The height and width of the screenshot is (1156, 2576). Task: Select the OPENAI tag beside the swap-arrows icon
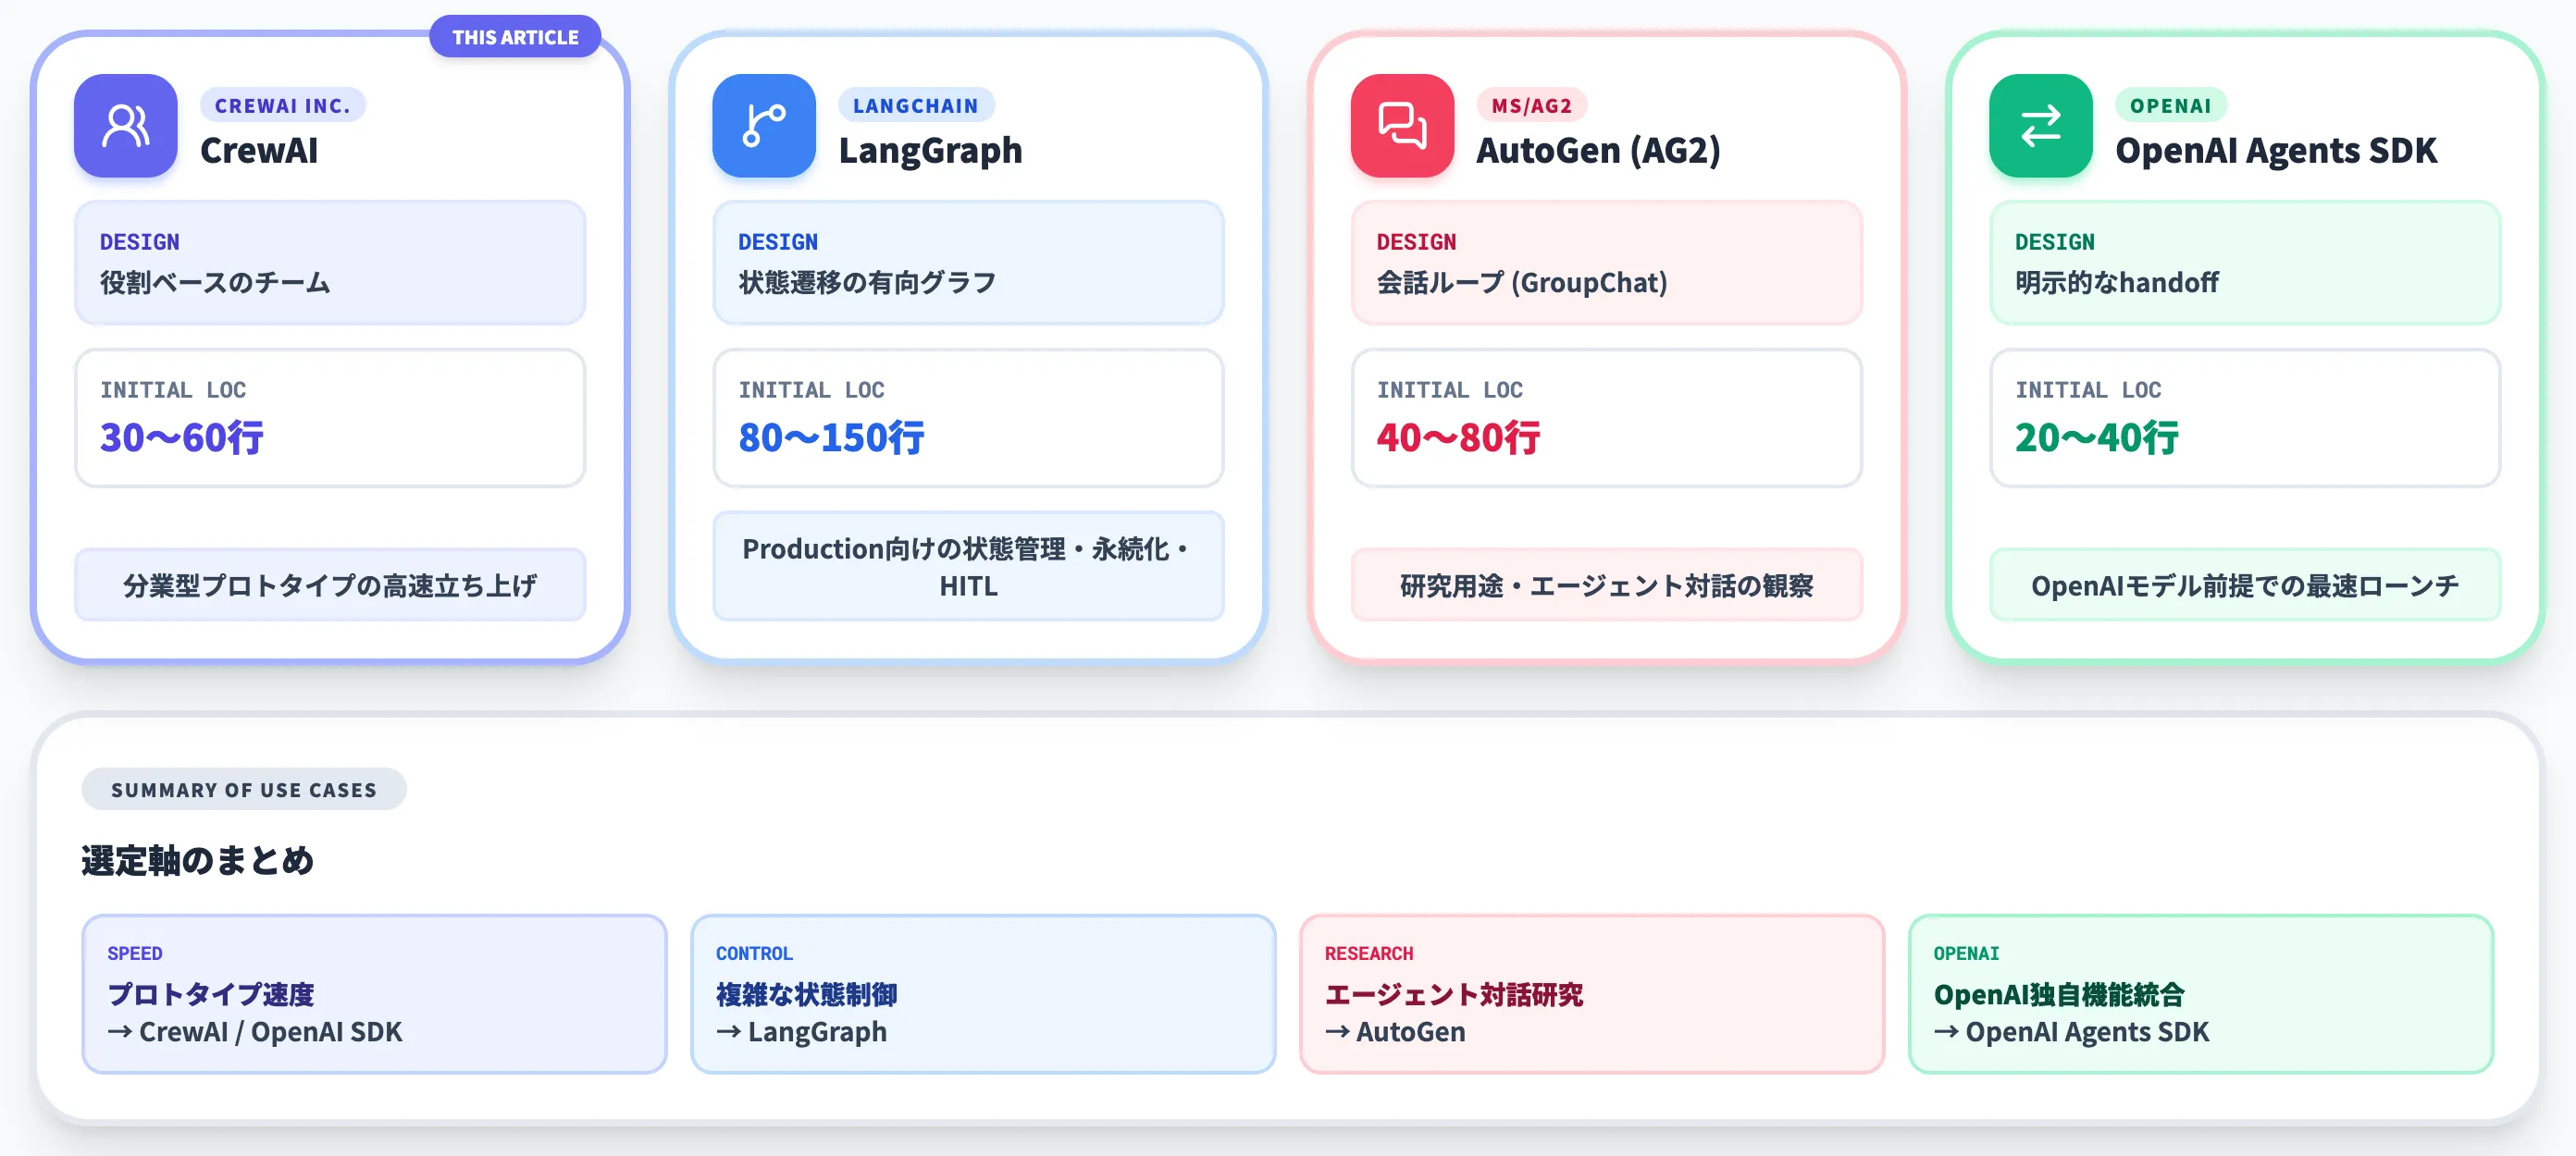pos(2170,105)
